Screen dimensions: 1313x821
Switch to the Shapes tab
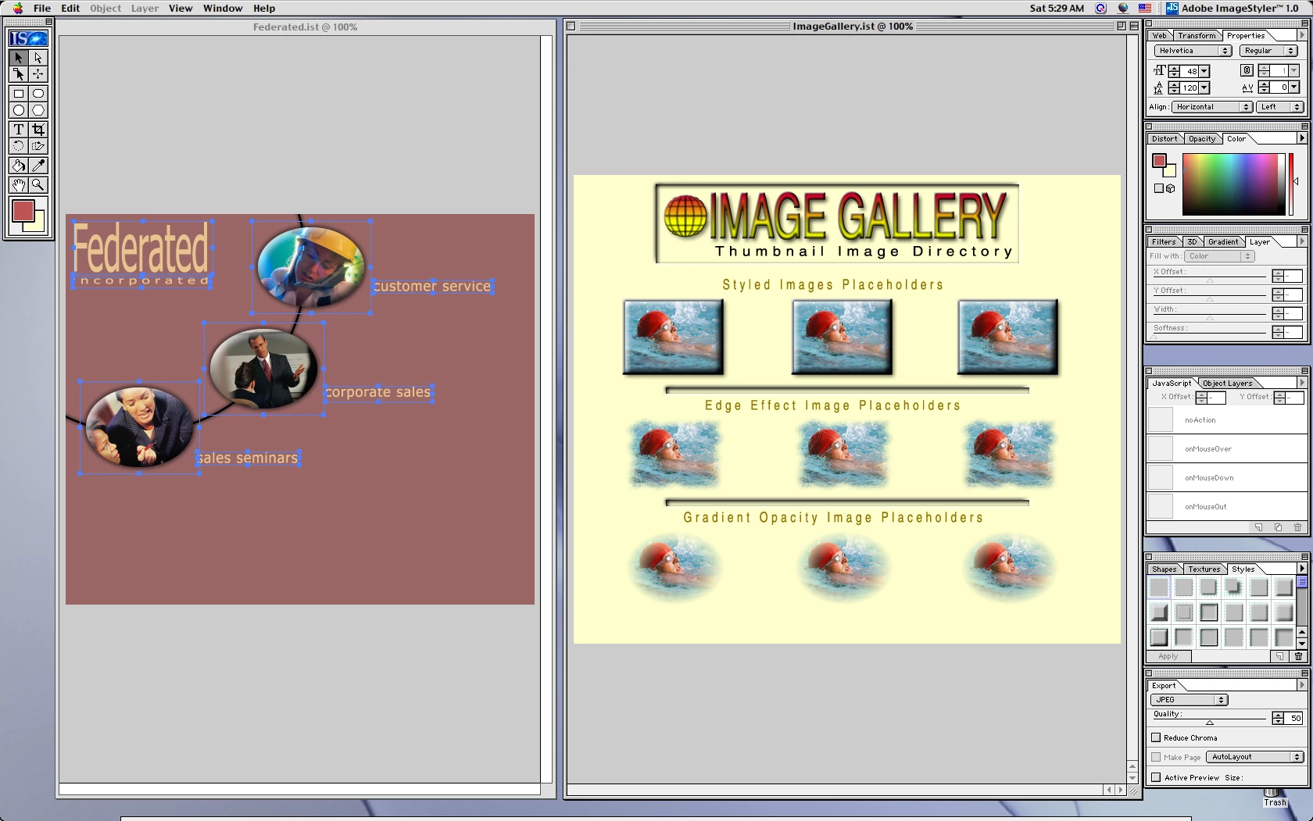coord(1164,569)
